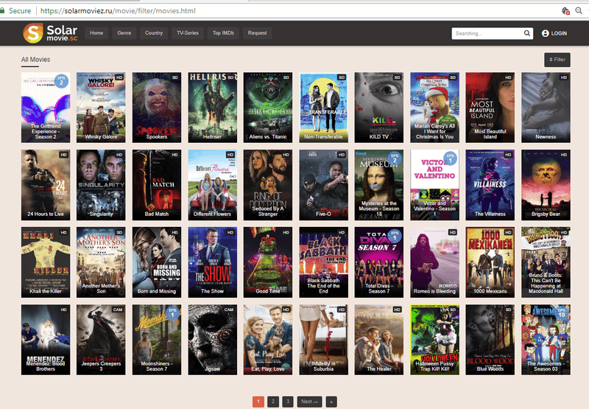Jump to last page with double-arrow button

[x=331, y=401]
